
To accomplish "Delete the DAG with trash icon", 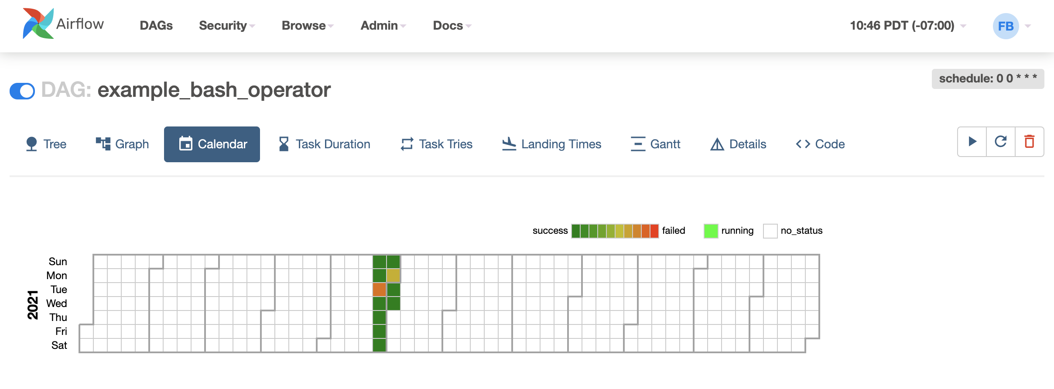I will tap(1030, 142).
